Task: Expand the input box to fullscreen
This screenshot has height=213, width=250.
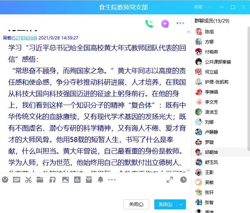Action: 170,180
